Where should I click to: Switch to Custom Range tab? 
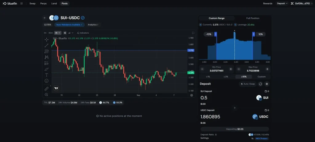pyautogui.click(x=217, y=18)
